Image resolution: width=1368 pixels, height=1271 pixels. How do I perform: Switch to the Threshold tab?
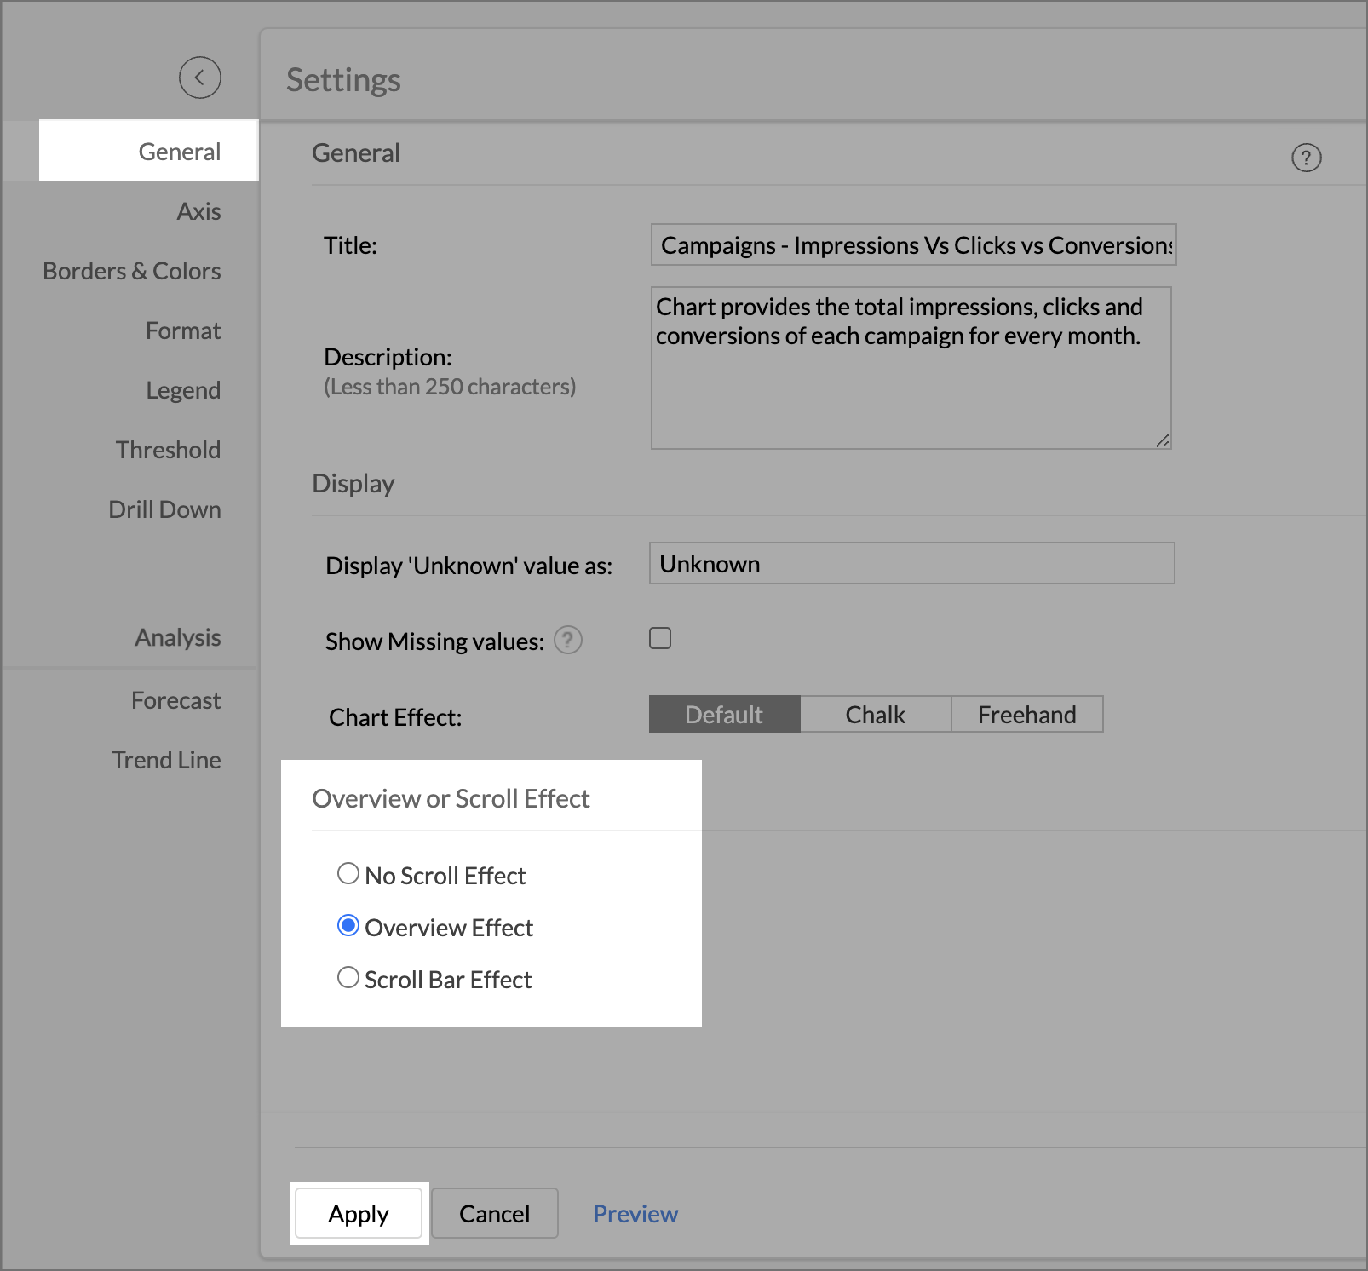(x=168, y=450)
